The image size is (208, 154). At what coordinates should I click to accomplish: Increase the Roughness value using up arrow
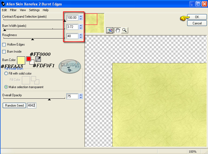click(x=81, y=35)
